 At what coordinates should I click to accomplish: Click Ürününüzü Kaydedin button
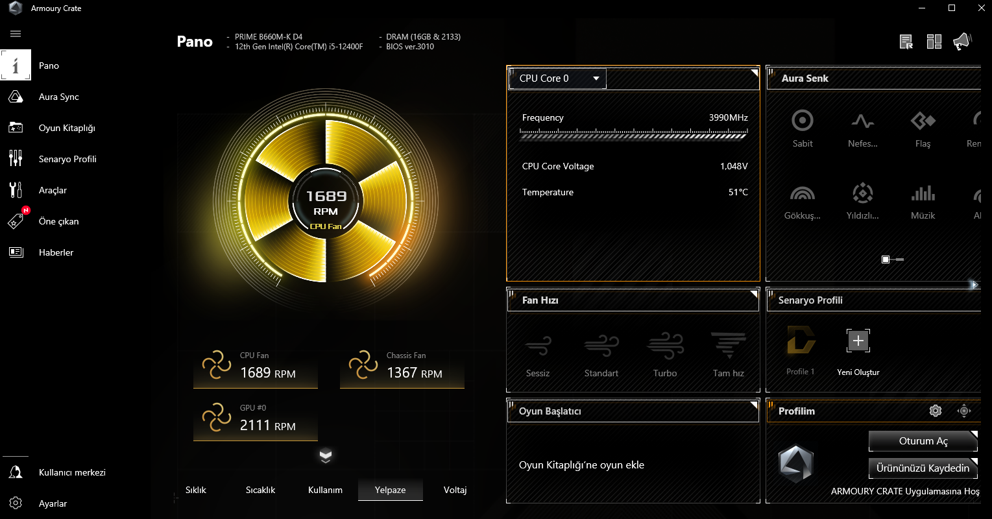[923, 468]
